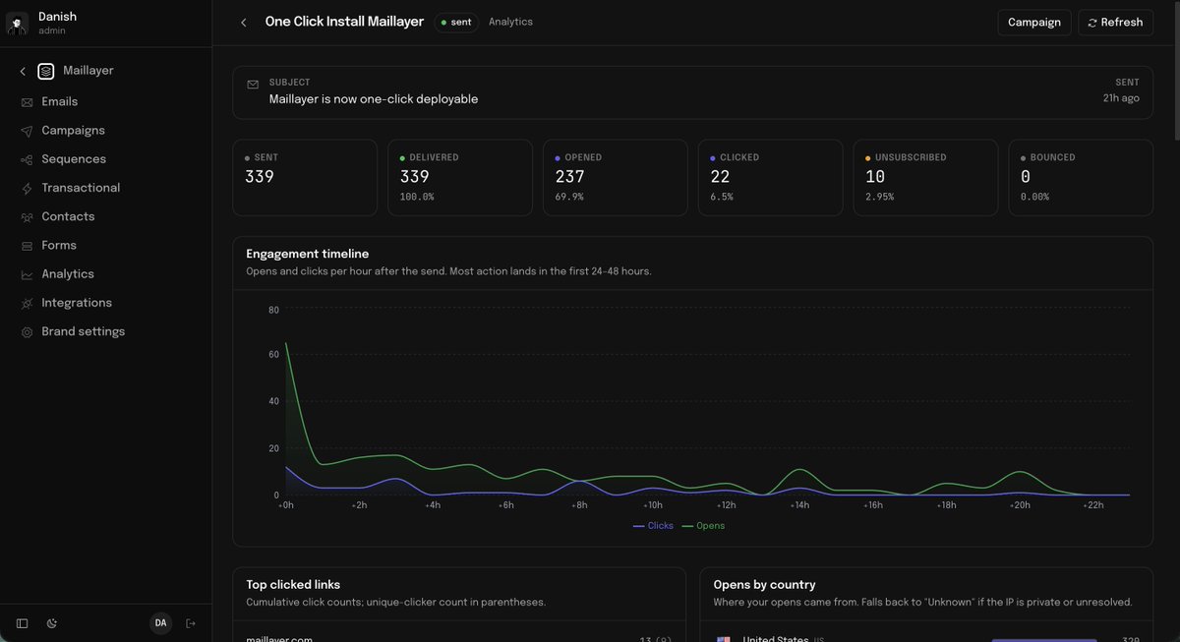Go back with the header chevron arrow
The width and height of the screenshot is (1180, 642).
[x=244, y=22]
